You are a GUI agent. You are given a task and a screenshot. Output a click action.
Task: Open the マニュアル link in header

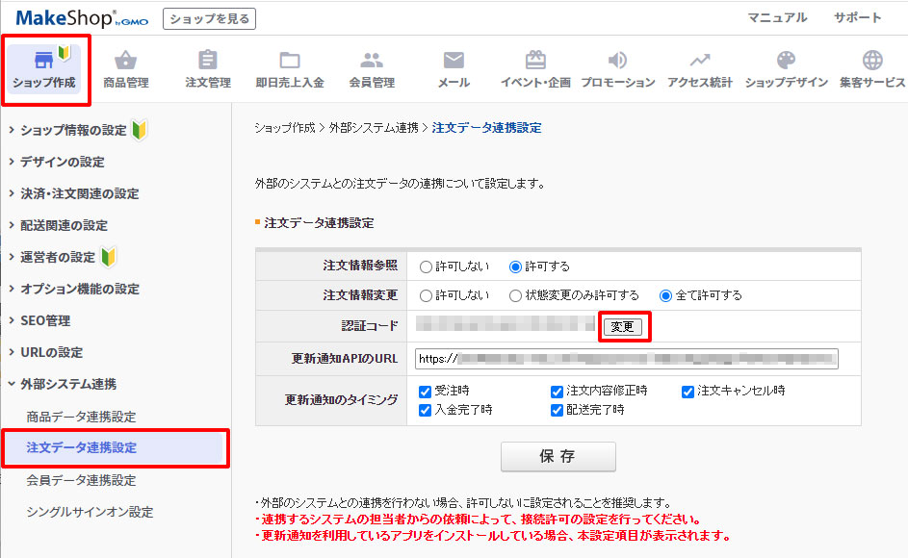point(777,17)
